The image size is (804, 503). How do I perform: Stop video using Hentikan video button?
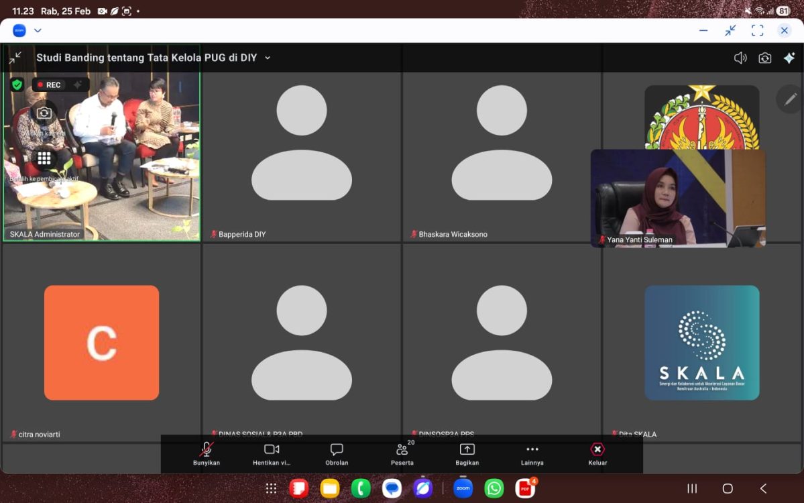coord(272,454)
